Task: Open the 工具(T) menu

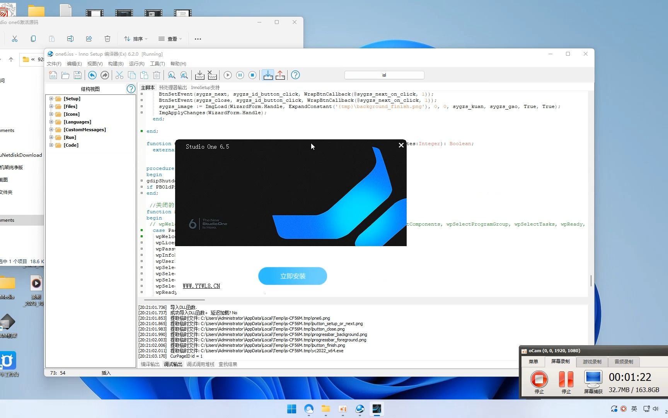Action: coord(157,64)
